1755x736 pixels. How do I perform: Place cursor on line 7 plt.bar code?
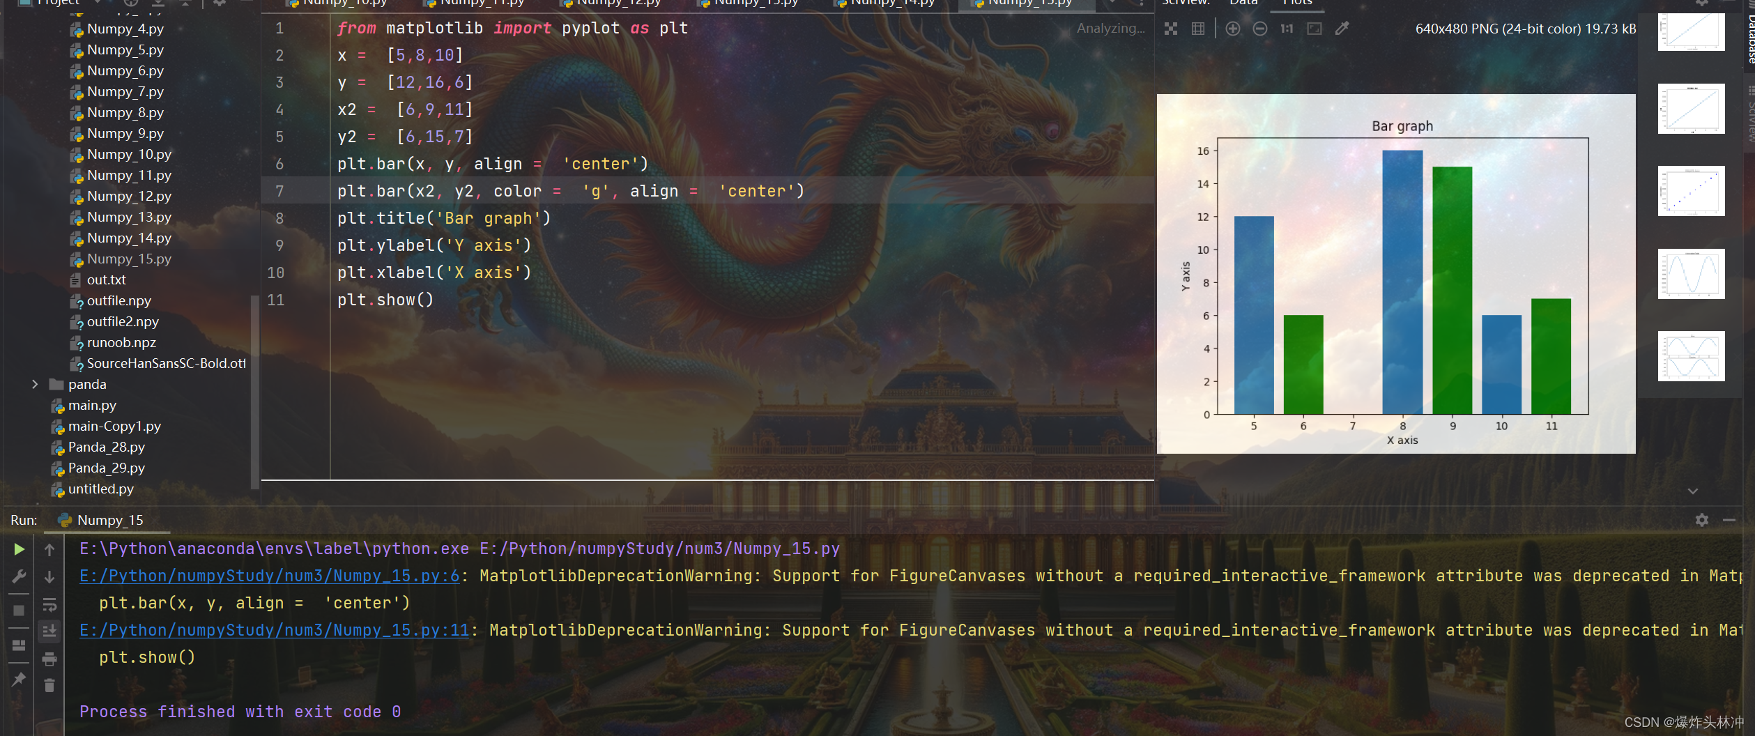click(571, 191)
